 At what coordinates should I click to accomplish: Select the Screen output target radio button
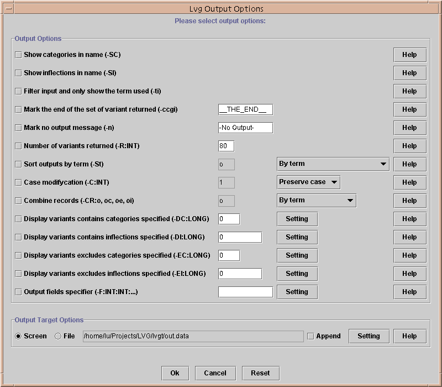18,336
